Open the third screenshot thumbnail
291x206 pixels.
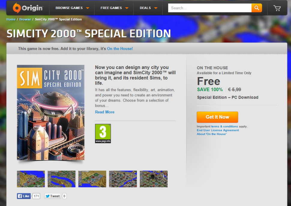(x=92, y=179)
